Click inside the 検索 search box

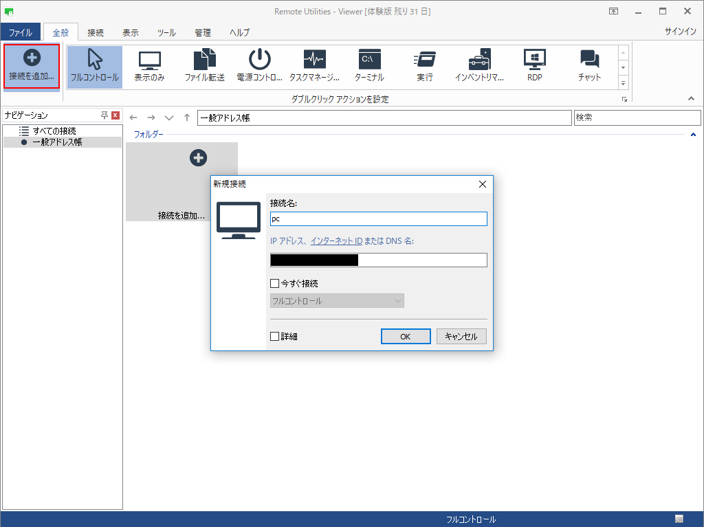point(637,117)
